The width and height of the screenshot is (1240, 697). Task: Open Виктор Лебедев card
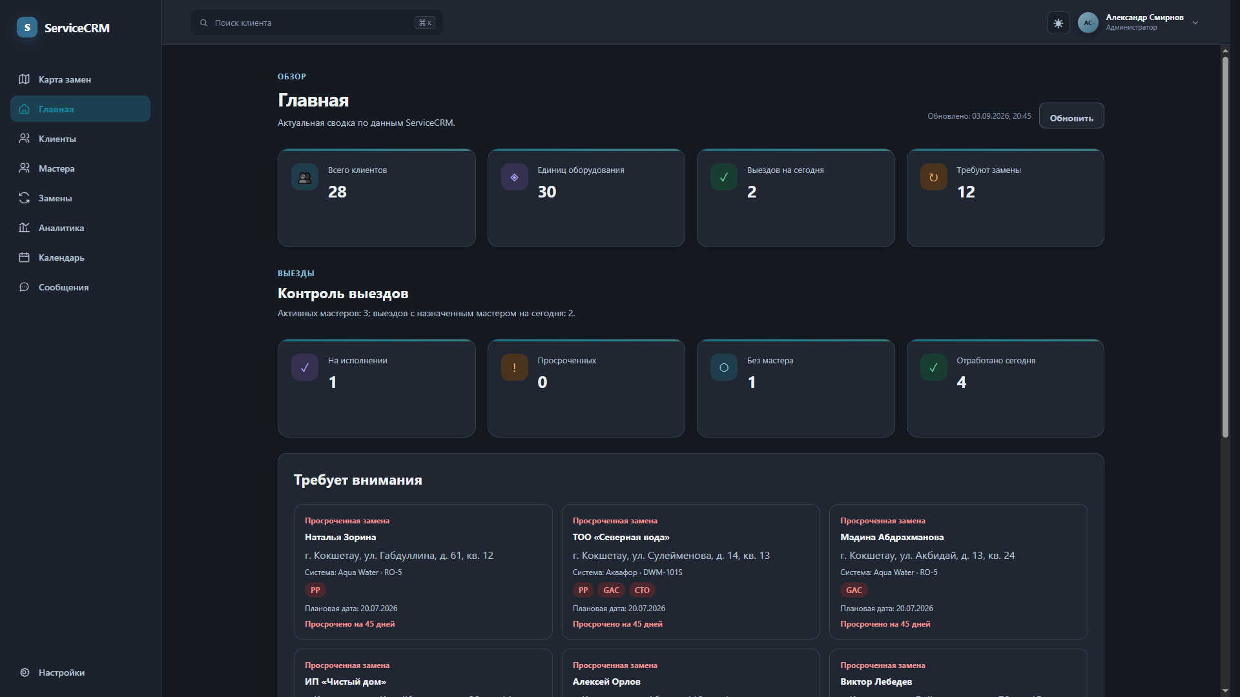coord(958,672)
